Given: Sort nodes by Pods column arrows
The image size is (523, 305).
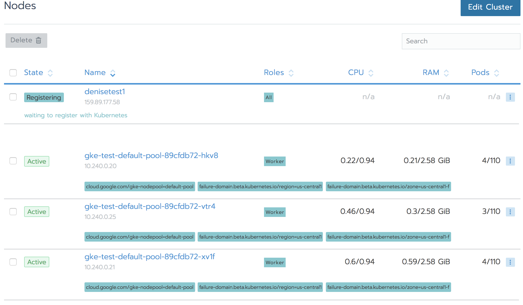Looking at the screenshot, I should 496,73.
